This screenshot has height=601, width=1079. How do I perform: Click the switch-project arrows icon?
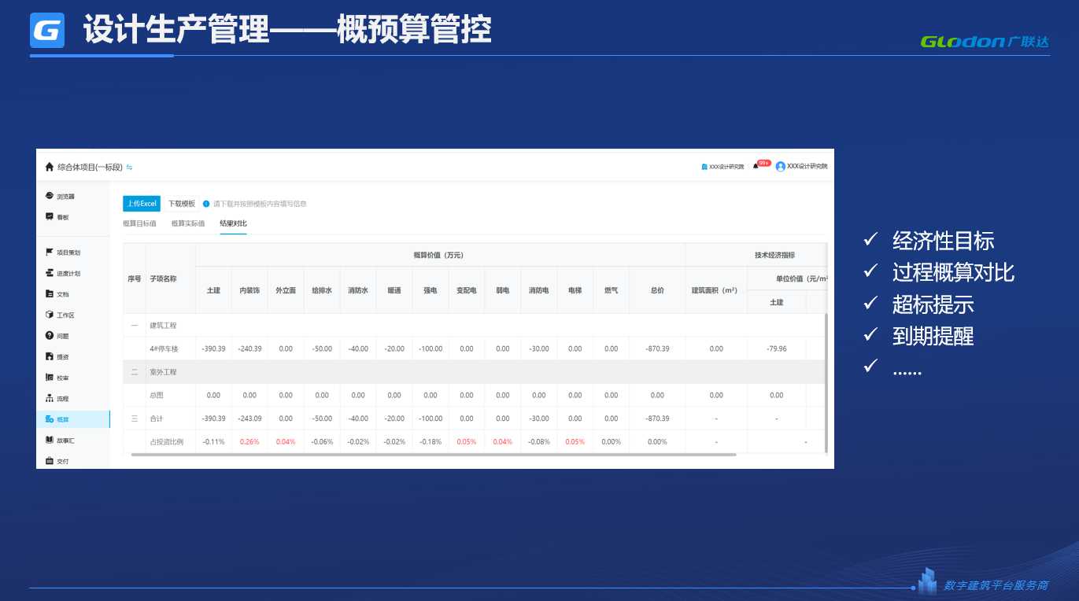pos(129,167)
